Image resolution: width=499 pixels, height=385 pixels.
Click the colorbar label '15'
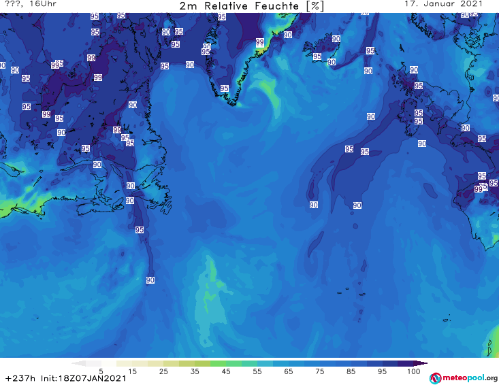coord(132,371)
